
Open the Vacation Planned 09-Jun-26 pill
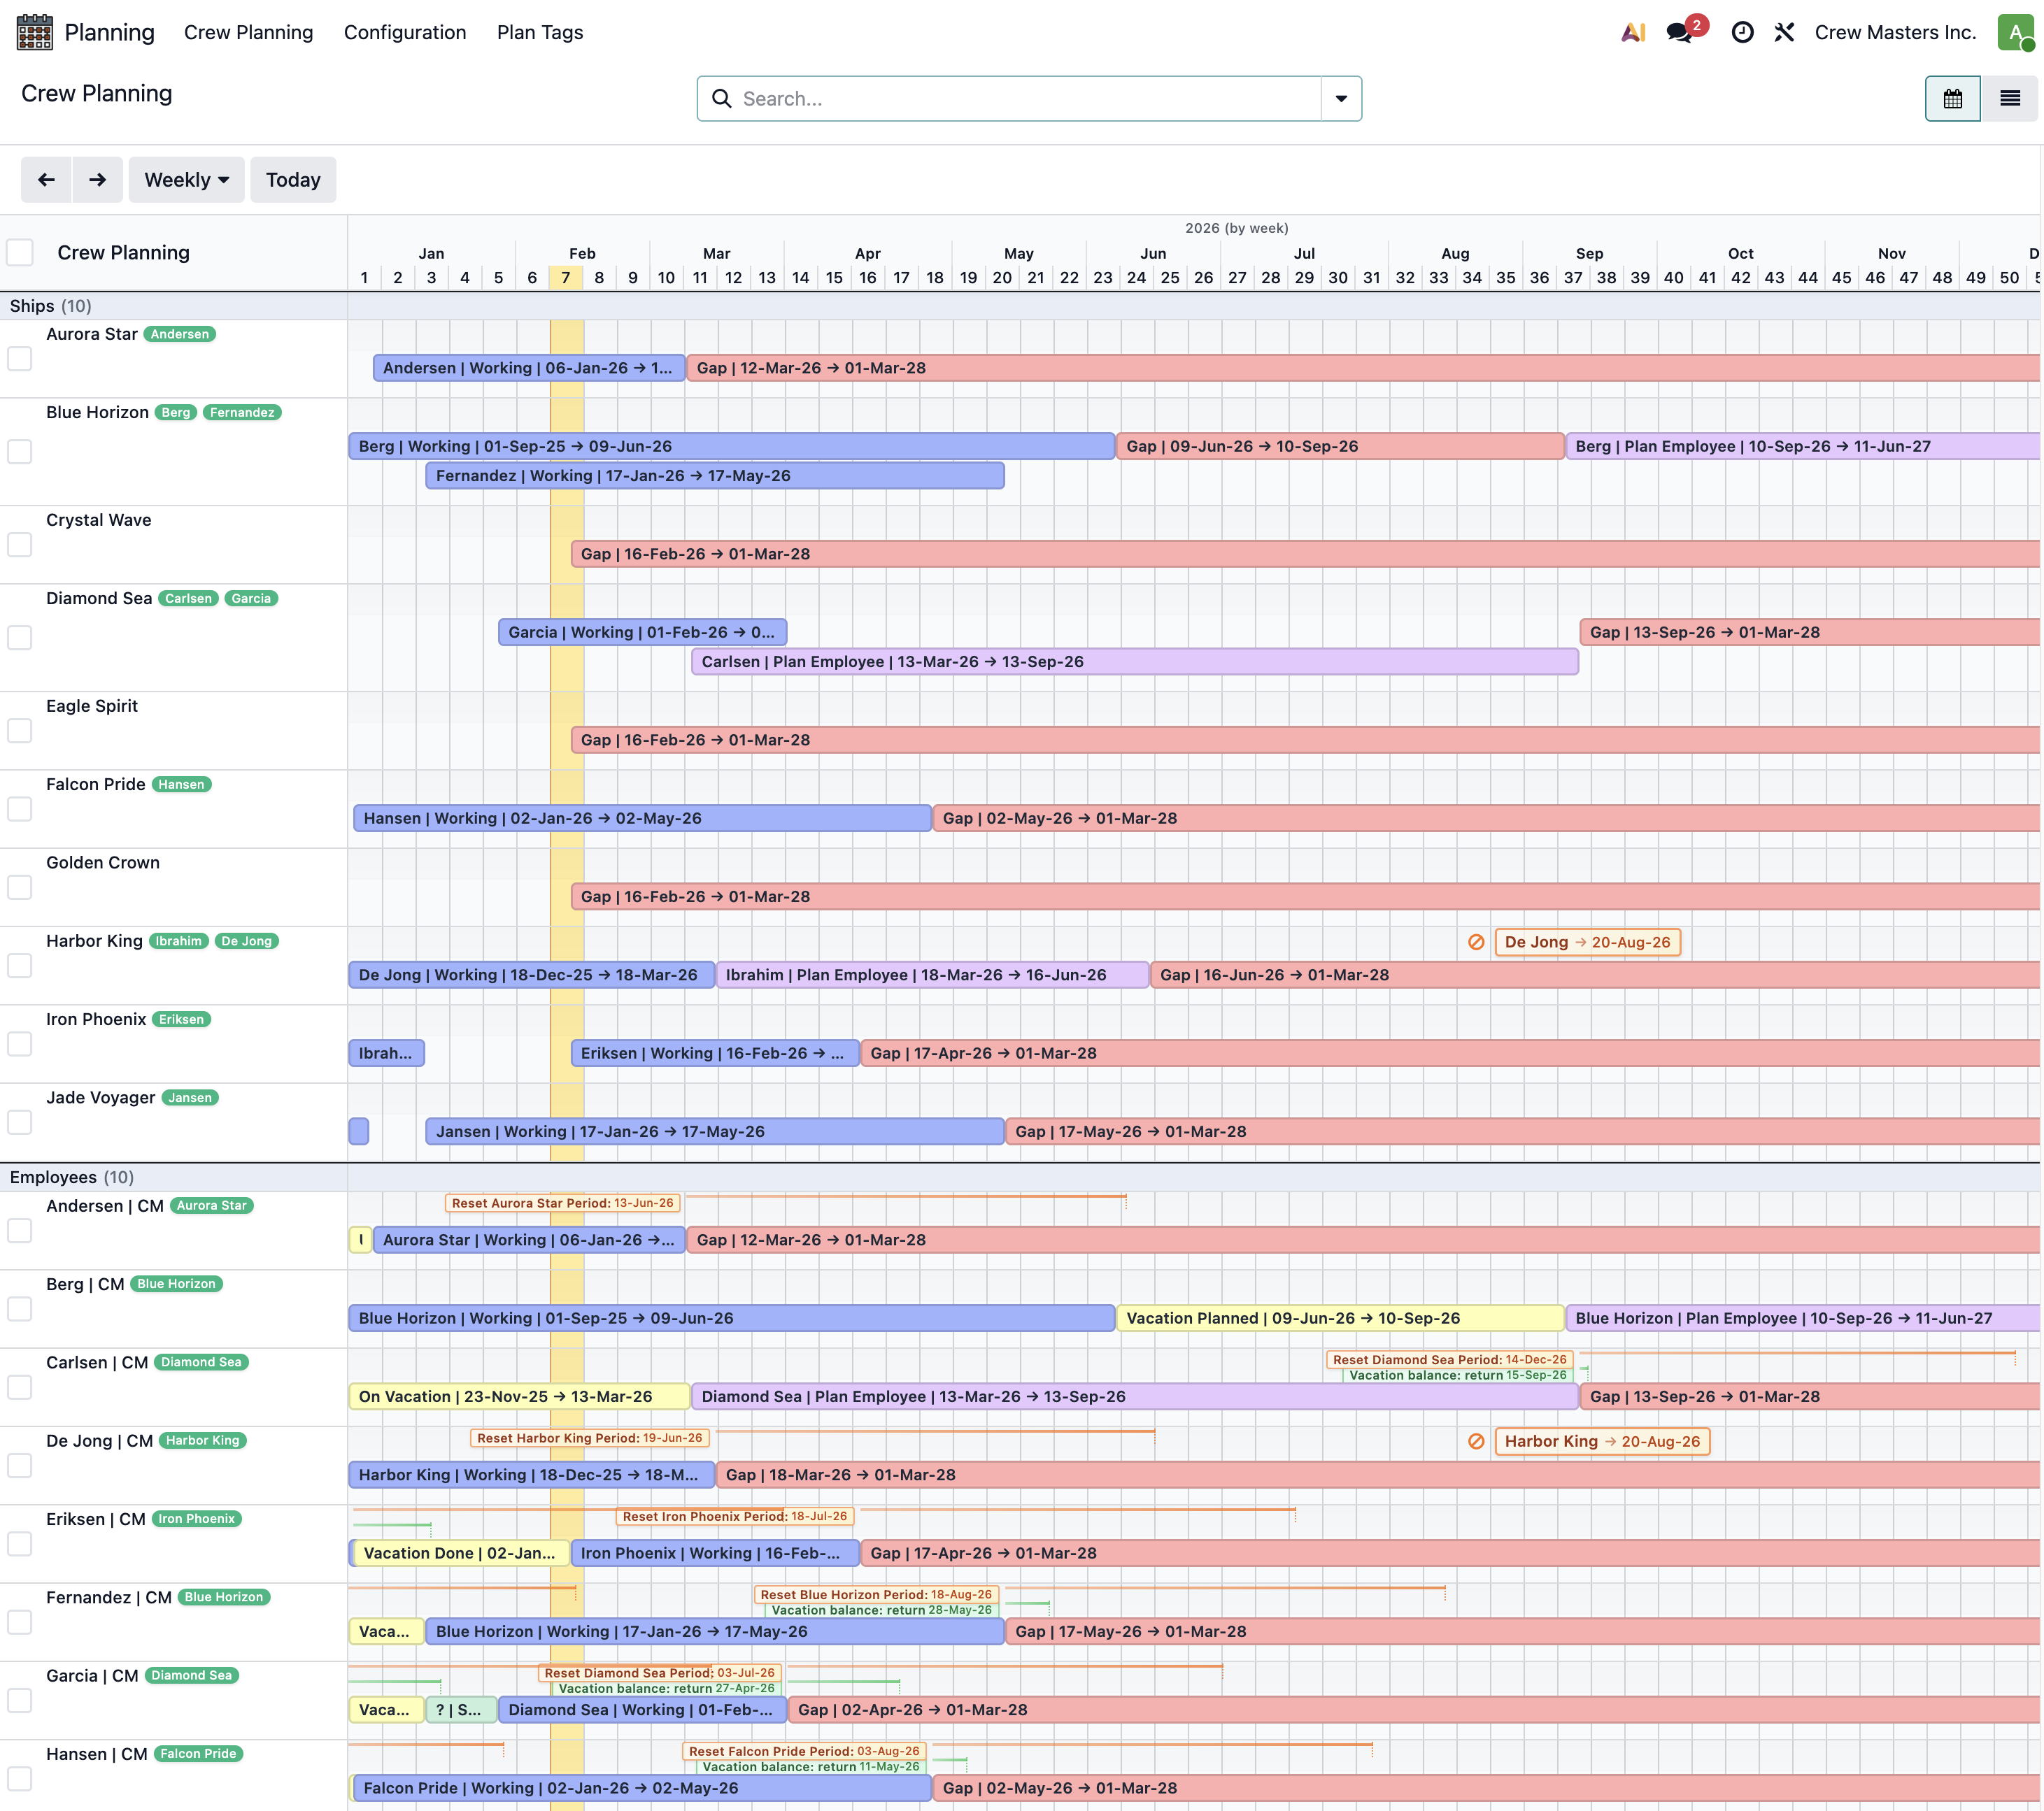click(1340, 1318)
